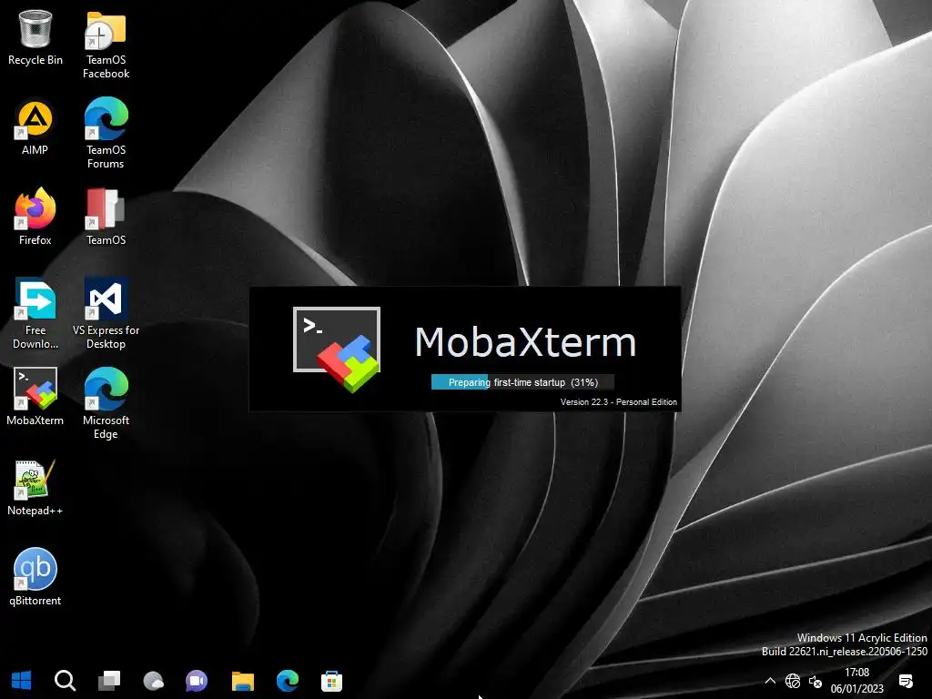Click the muted volume tray icon
This screenshot has height=699, width=932.
(815, 682)
